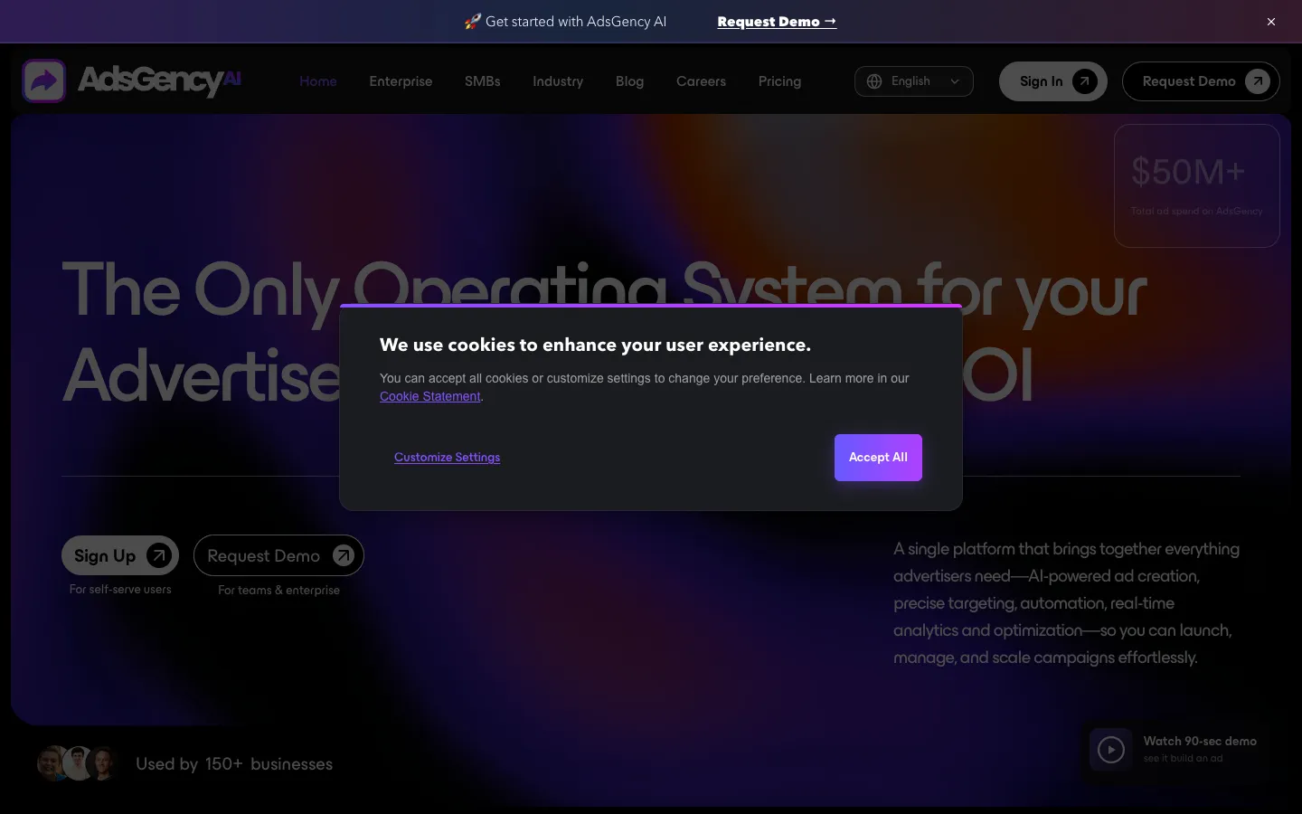Click the $50M+ ad spend stat card
The height and width of the screenshot is (814, 1302).
(x=1197, y=185)
